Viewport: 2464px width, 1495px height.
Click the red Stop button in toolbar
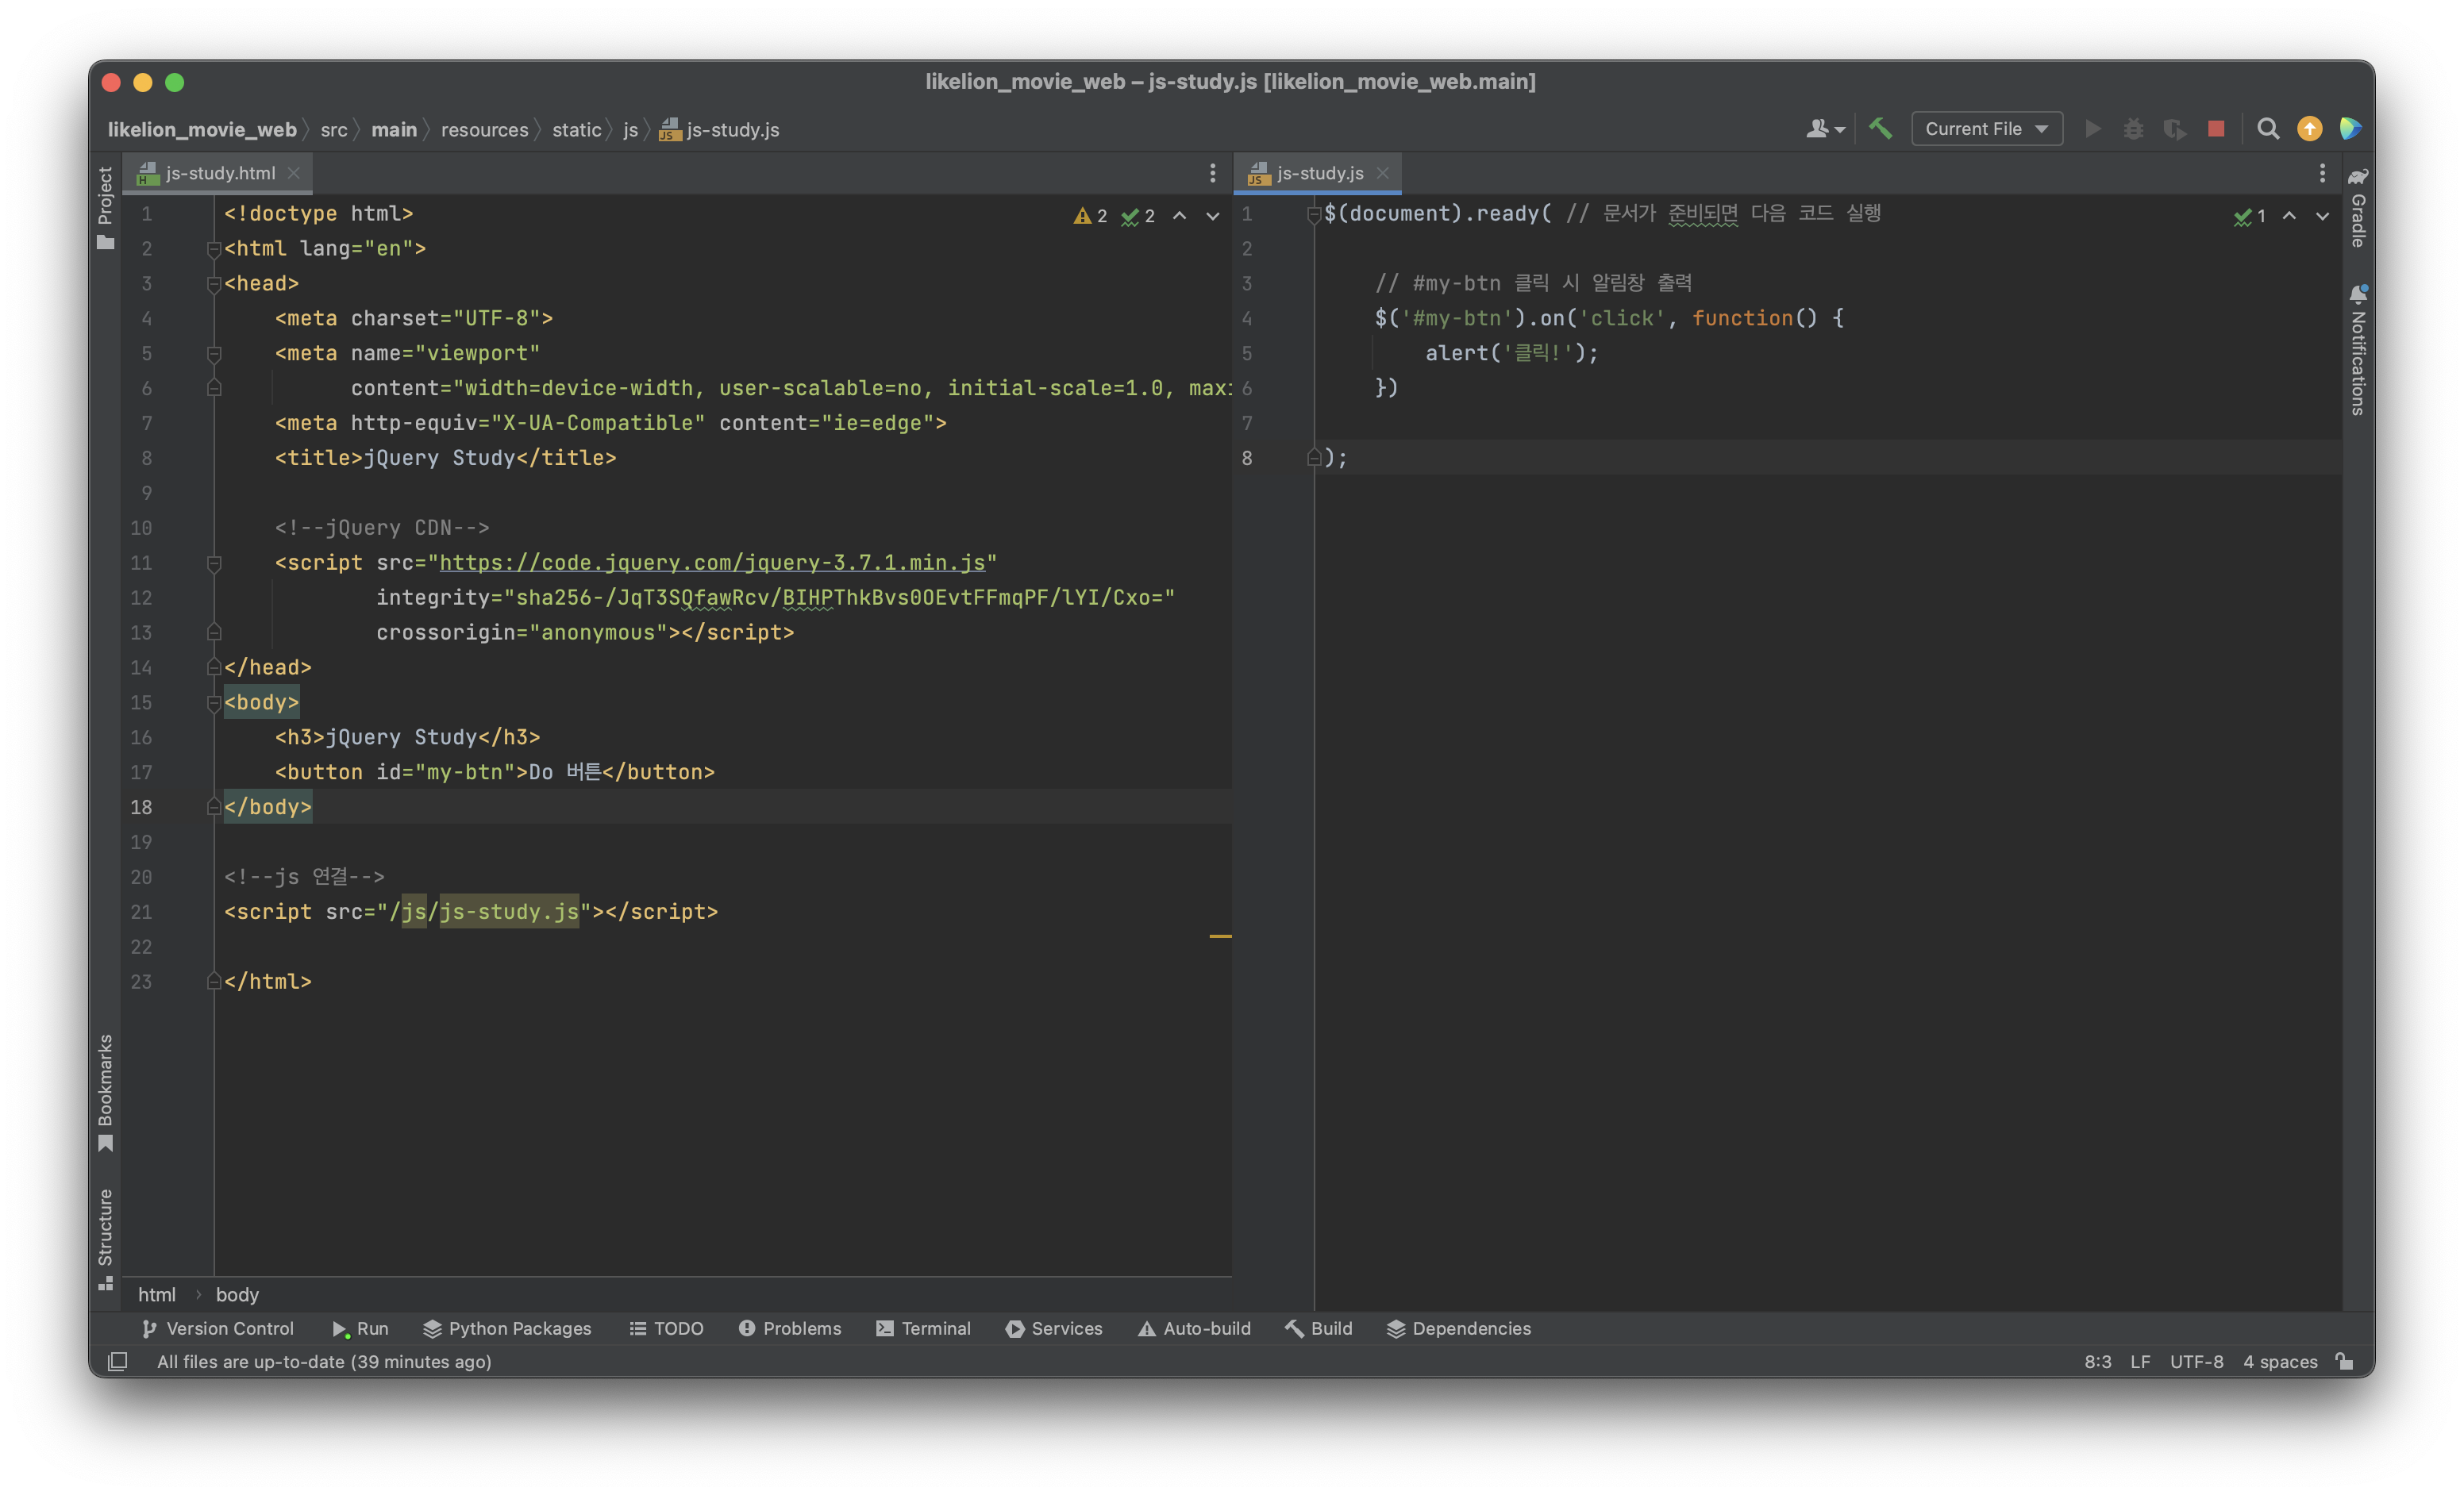click(2216, 129)
